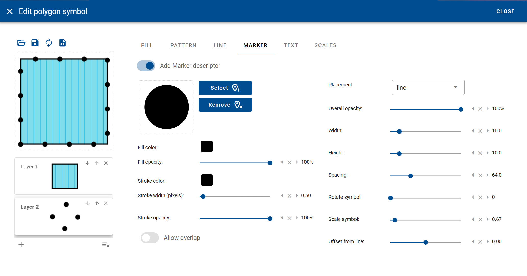Increase Stroke width with right arrow

[297, 196]
